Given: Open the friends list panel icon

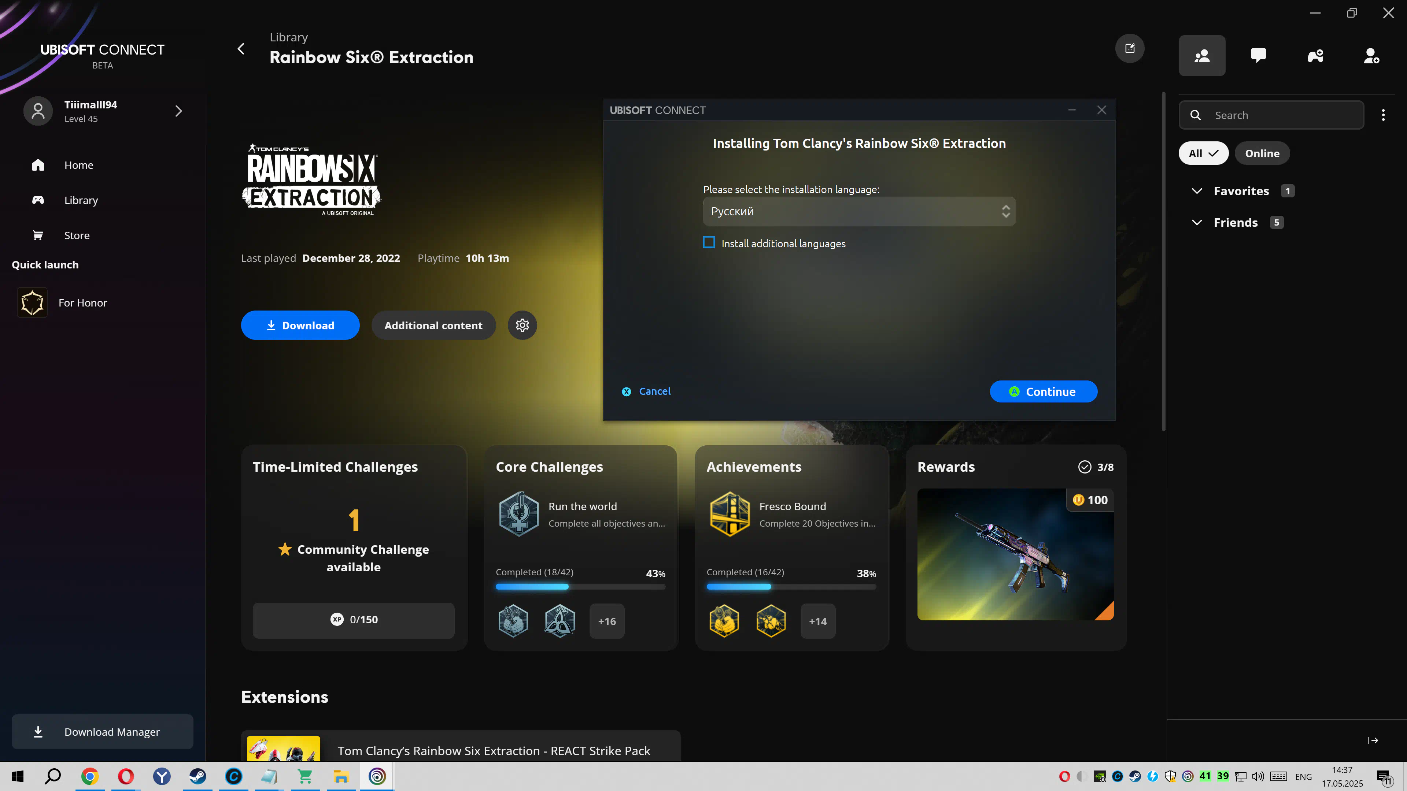Looking at the screenshot, I should click(1202, 56).
